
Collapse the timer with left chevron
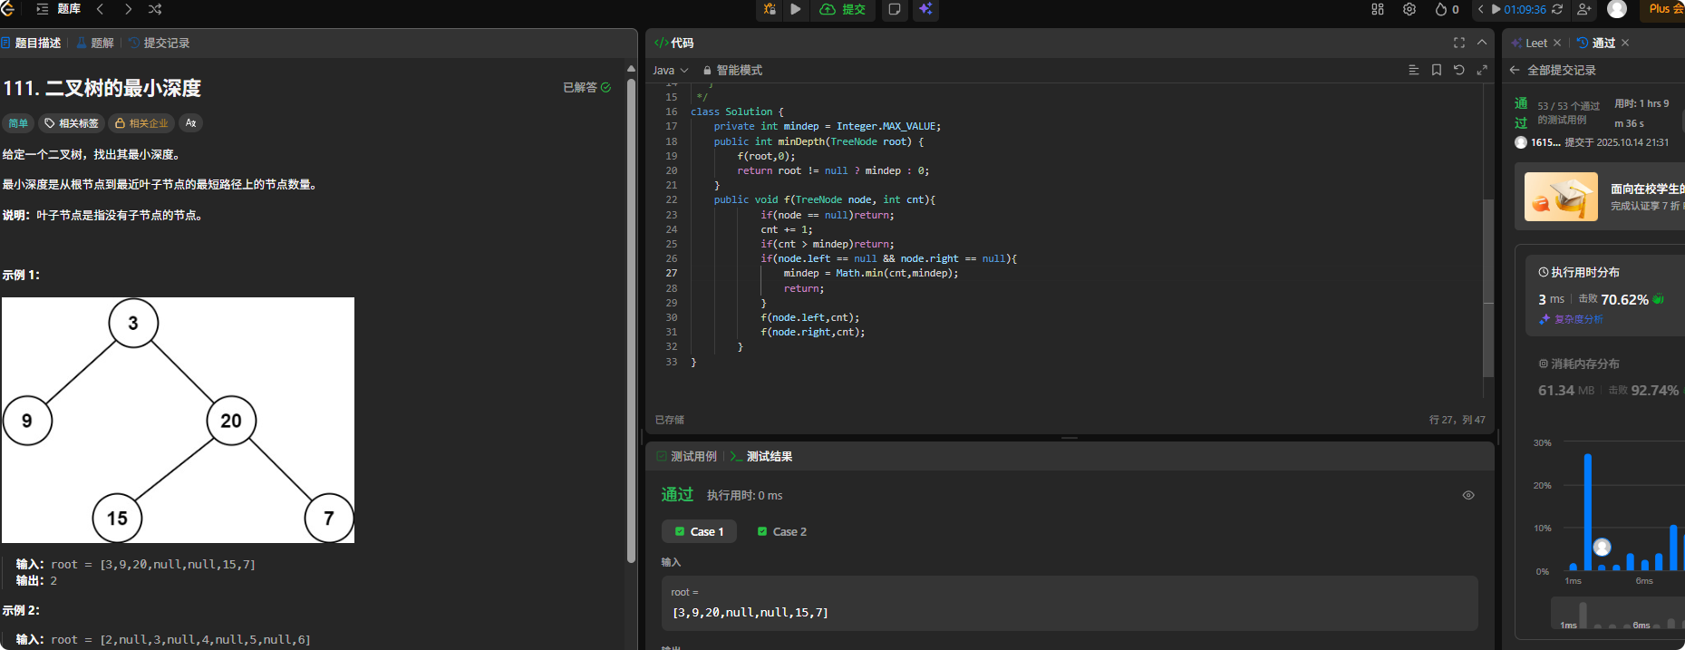pyautogui.click(x=1481, y=9)
